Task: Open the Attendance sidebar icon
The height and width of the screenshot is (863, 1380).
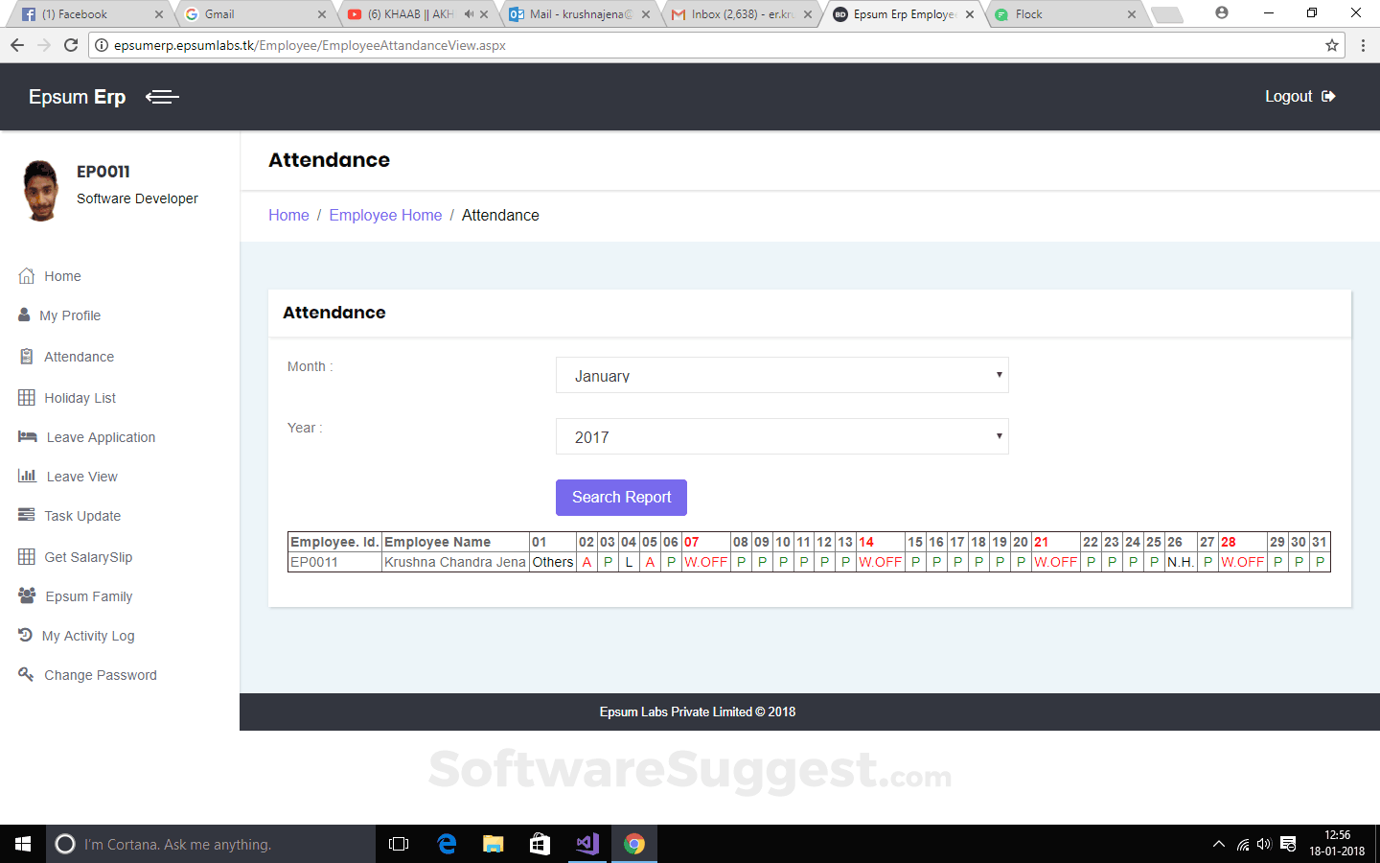Action: 27,356
